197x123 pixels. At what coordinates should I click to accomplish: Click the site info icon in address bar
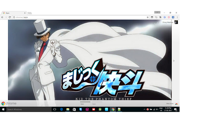[14, 17]
